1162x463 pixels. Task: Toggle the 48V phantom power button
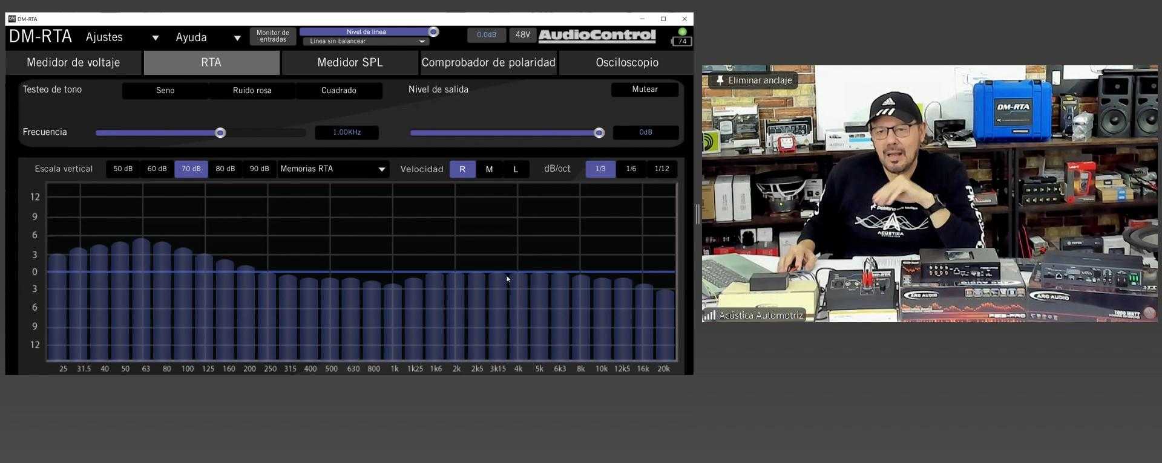click(522, 35)
